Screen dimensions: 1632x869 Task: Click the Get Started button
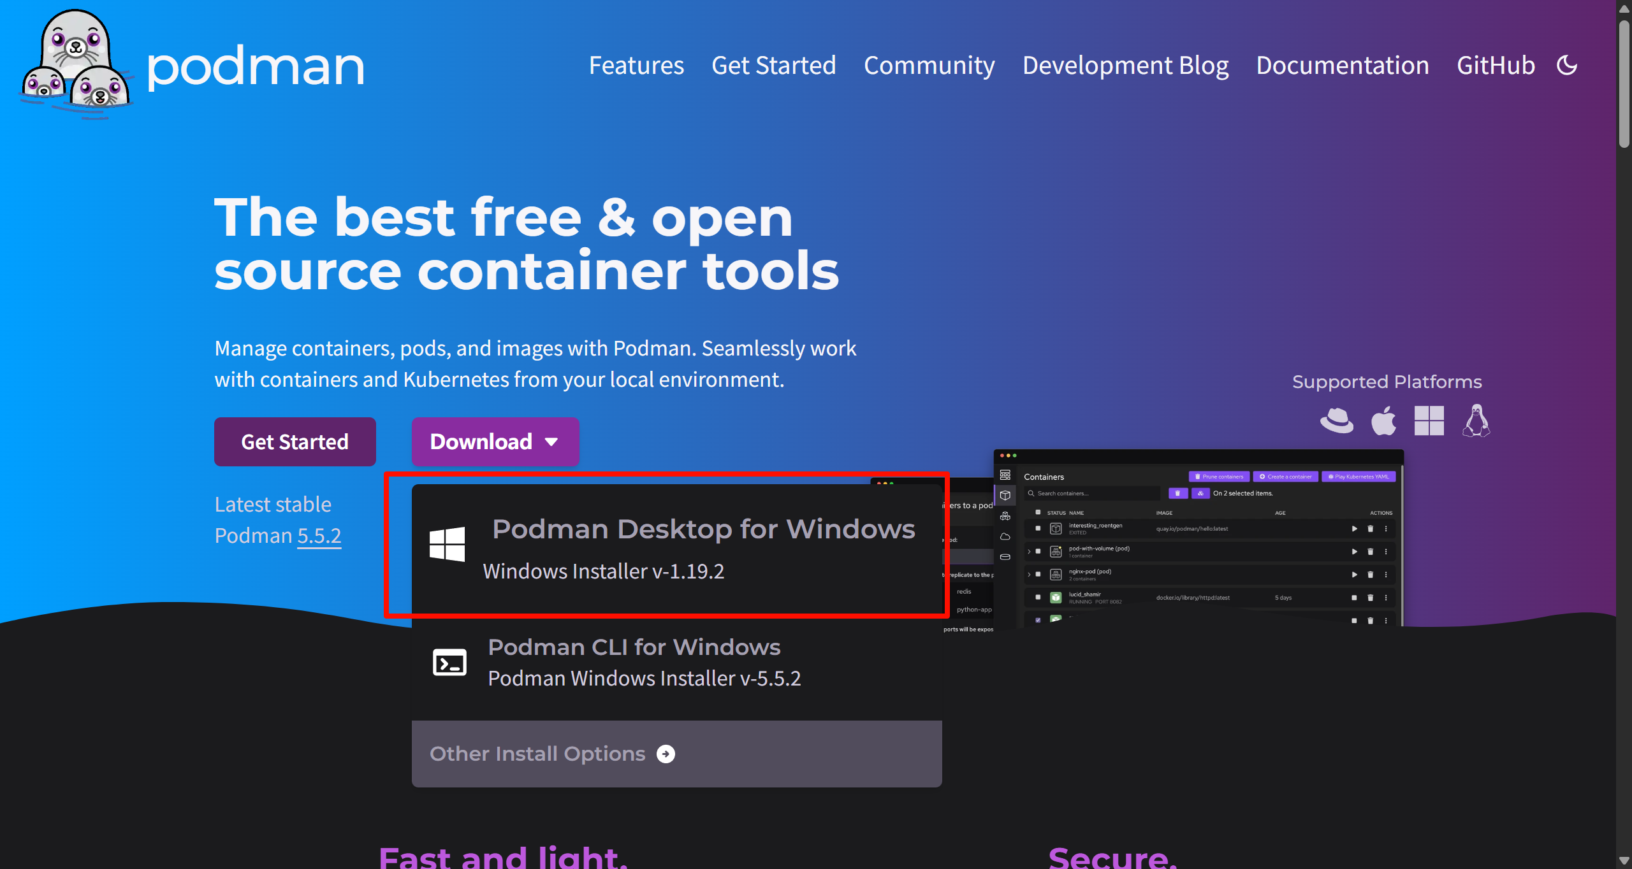[295, 441]
